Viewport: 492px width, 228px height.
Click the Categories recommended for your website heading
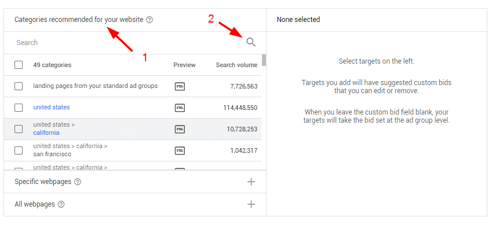pyautogui.click(x=79, y=20)
